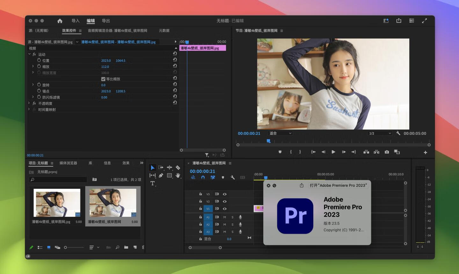This screenshot has height=274, width=459.
Task: Click the Play button in program monitor
Action: (x=333, y=152)
